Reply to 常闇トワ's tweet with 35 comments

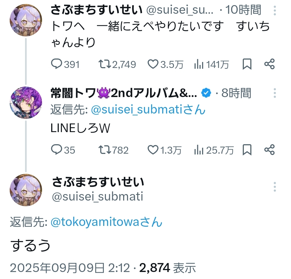(63, 150)
